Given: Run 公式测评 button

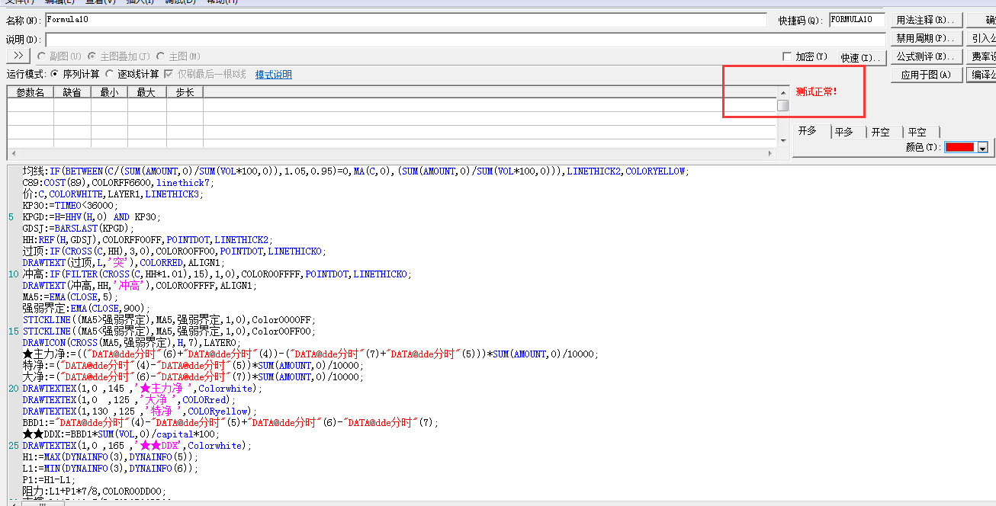Looking at the screenshot, I should point(926,56).
